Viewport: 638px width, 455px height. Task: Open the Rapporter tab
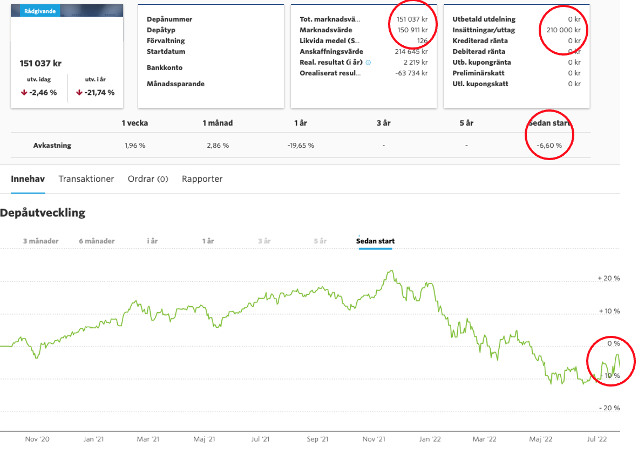(x=202, y=179)
